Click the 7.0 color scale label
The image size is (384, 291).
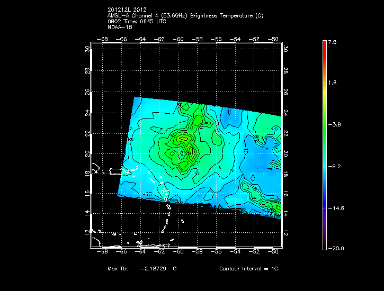[332, 42]
